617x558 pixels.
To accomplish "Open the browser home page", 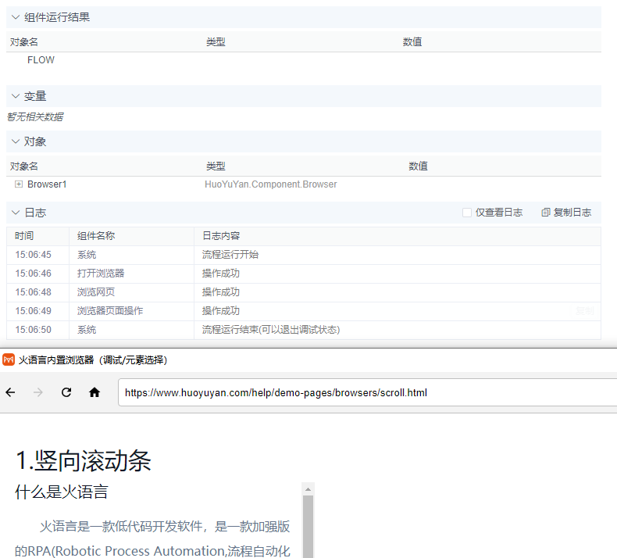I will pyautogui.click(x=95, y=392).
